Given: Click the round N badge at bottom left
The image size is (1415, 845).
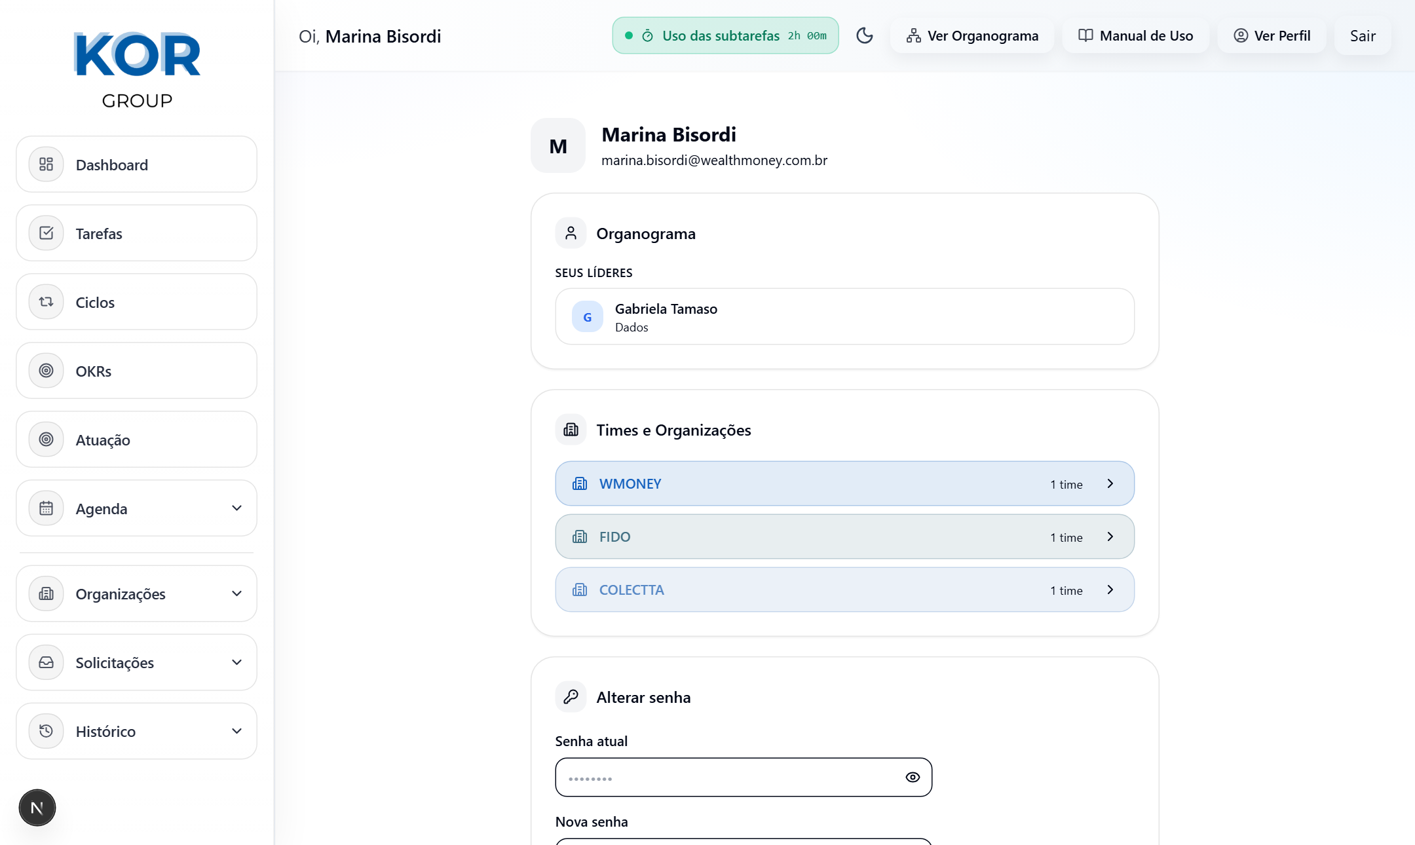Looking at the screenshot, I should click(37, 808).
